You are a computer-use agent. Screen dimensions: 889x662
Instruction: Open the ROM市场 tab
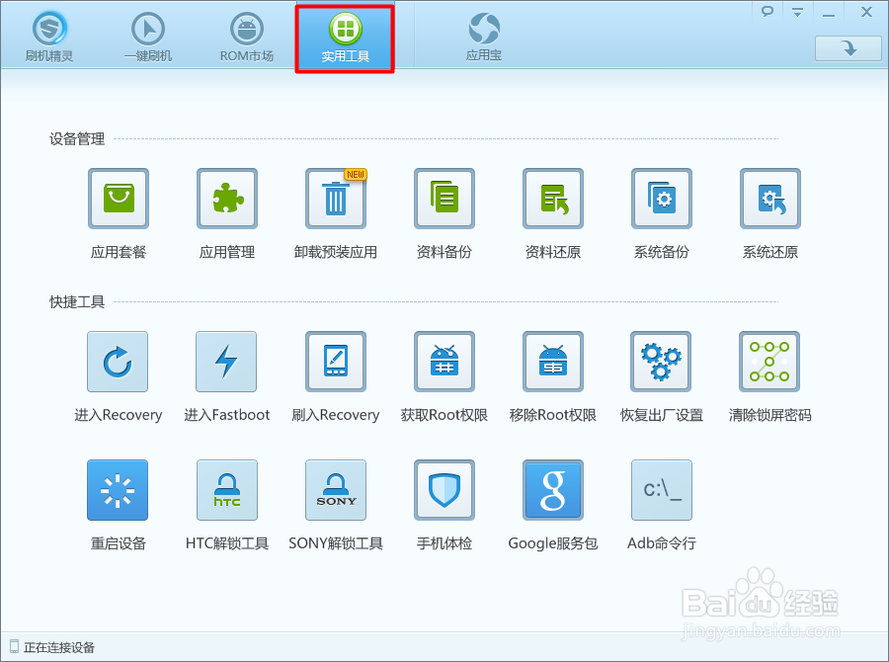point(247,37)
